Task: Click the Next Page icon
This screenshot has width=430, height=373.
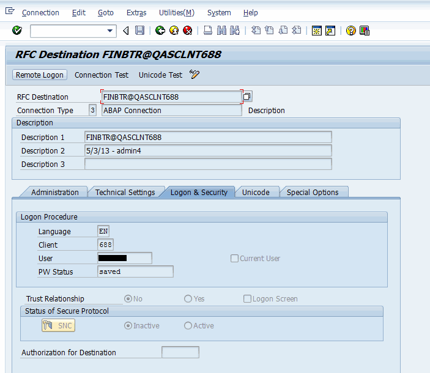Action: coord(283,31)
